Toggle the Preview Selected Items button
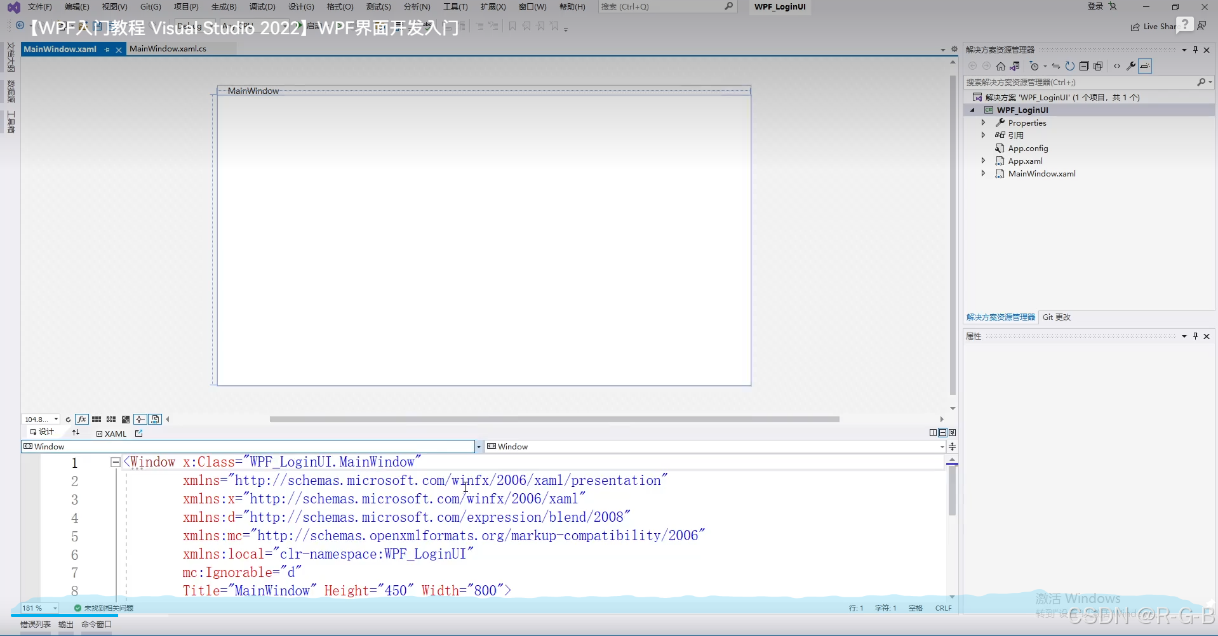The image size is (1218, 636). (1145, 66)
